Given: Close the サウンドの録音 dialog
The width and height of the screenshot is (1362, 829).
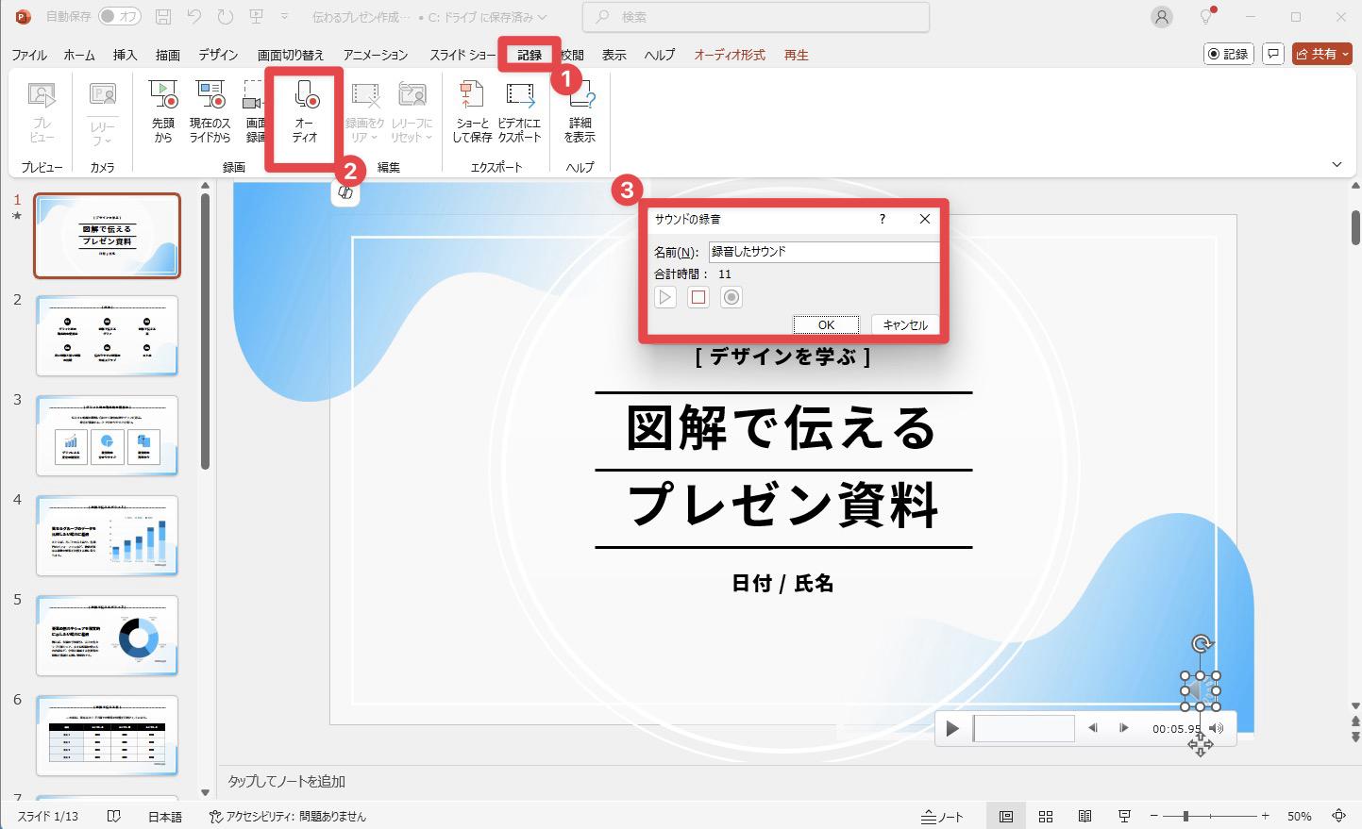Looking at the screenshot, I should (x=925, y=219).
